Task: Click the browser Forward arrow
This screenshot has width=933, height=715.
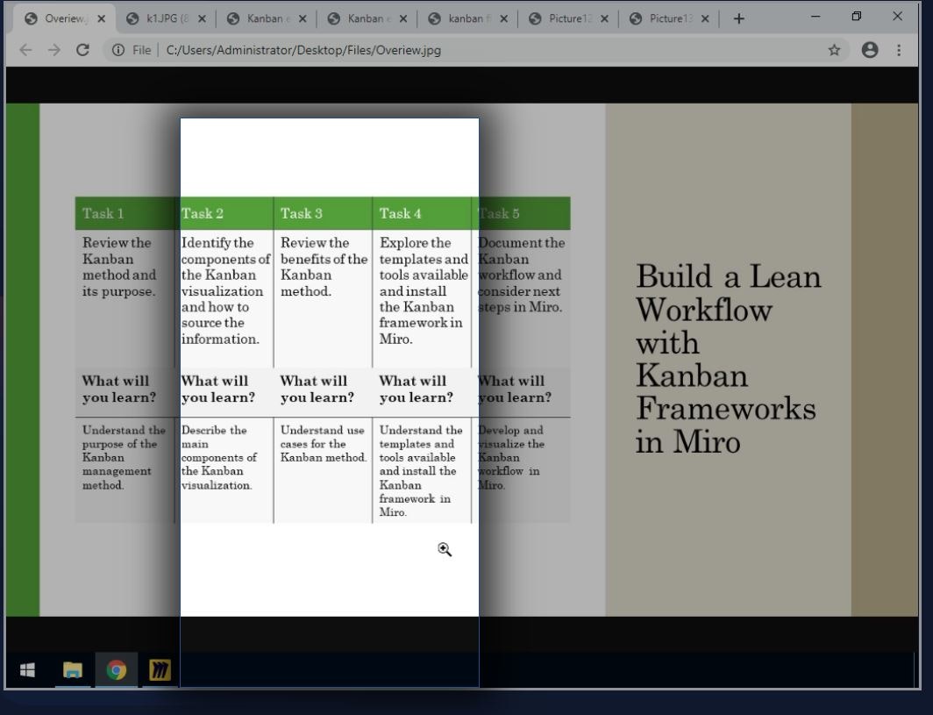Action: pyautogui.click(x=54, y=50)
